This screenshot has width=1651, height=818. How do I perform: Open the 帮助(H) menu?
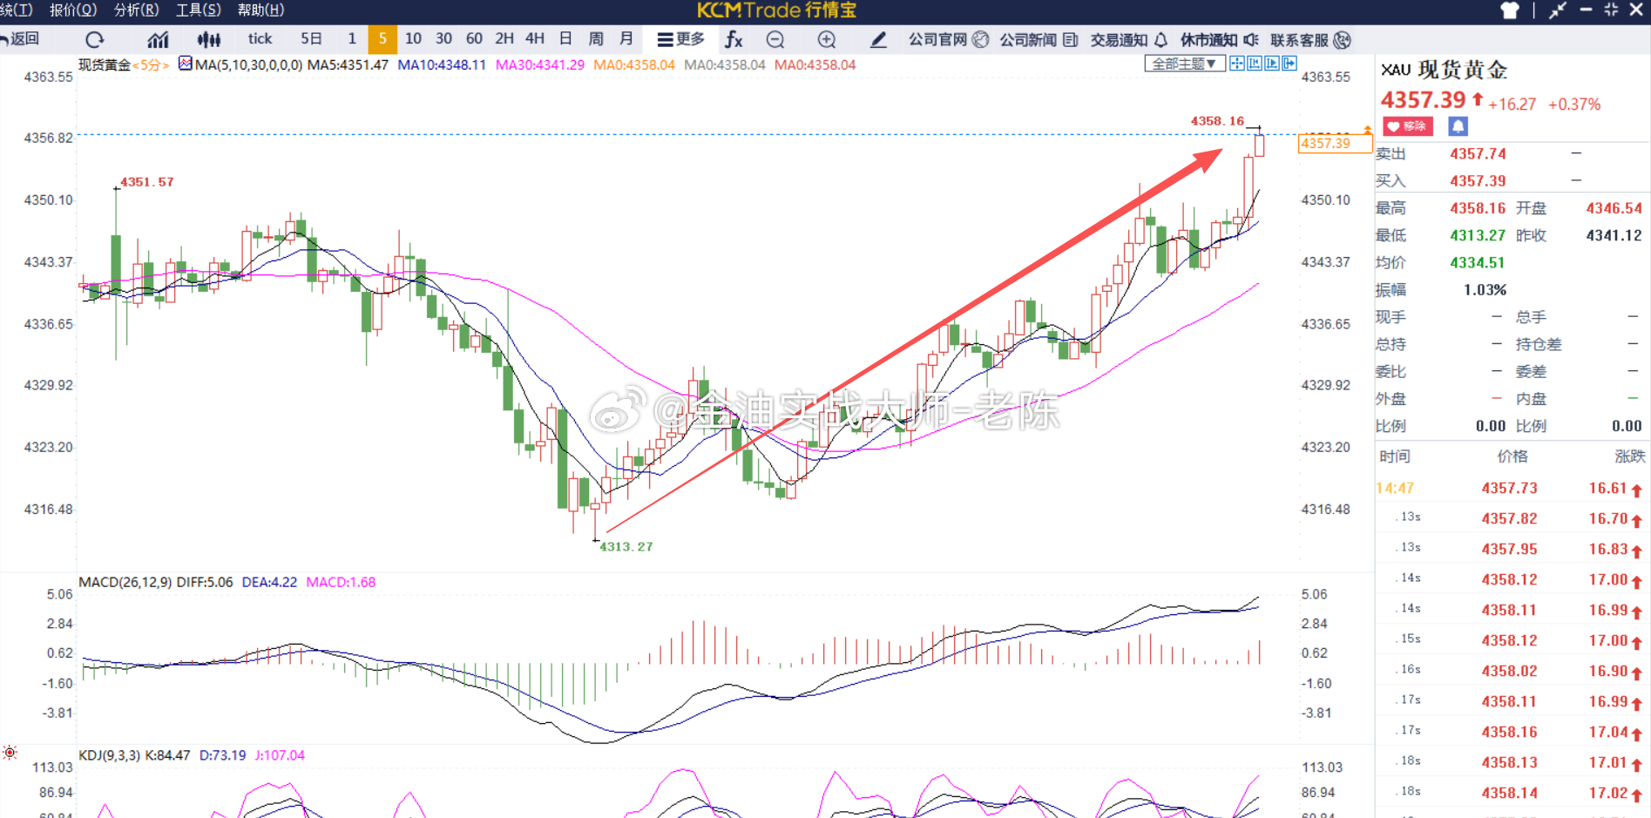[x=261, y=10]
